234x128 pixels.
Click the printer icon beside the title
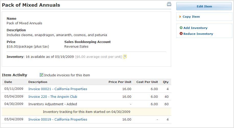(169, 4)
